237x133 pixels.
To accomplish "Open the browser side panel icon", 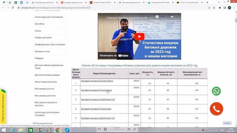I will [x=225, y=8].
